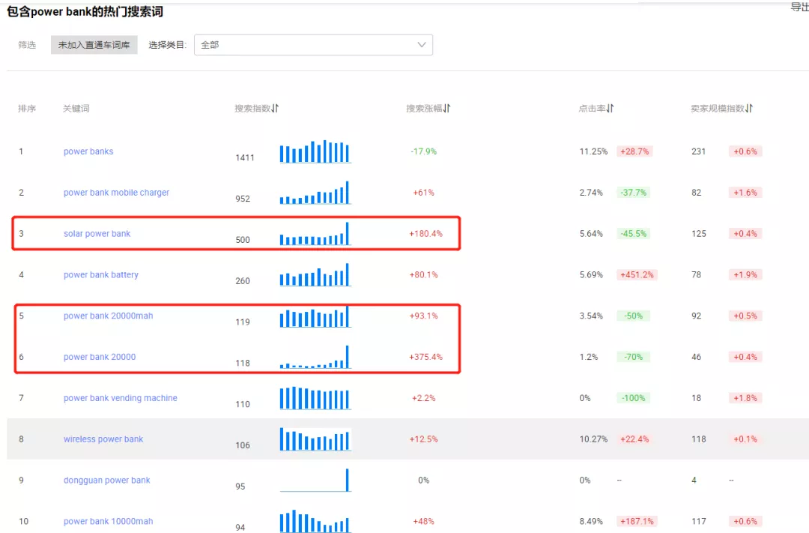Click the trend sparkline chart for "power banks"

315,152
